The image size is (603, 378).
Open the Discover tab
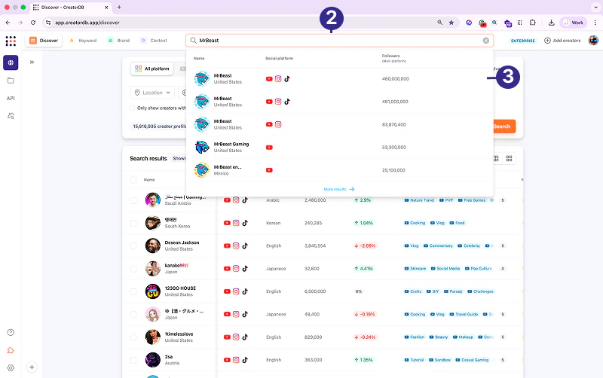pos(44,41)
